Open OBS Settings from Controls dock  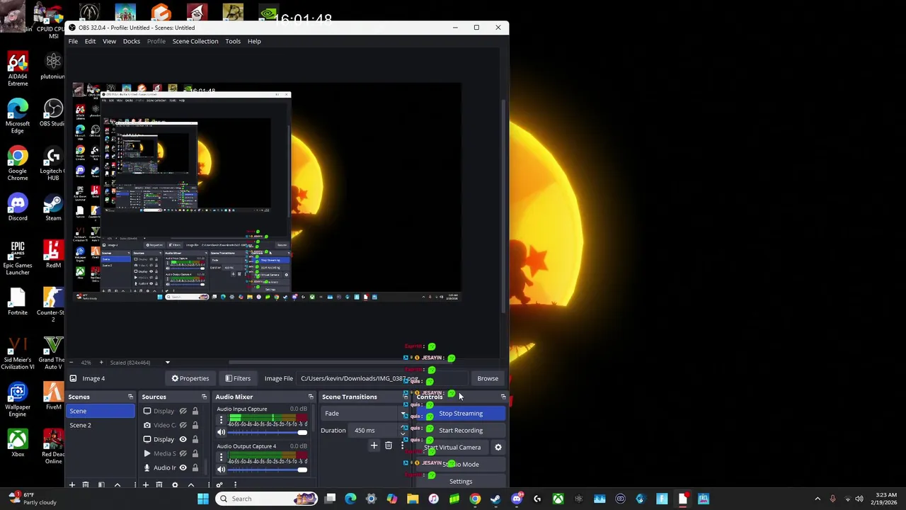461,482
